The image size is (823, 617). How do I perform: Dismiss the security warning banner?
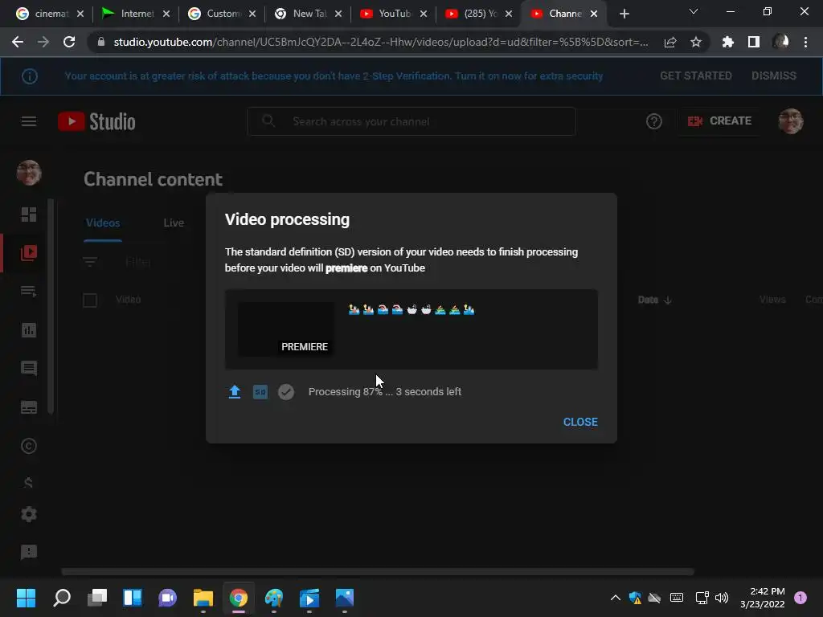[x=774, y=76]
